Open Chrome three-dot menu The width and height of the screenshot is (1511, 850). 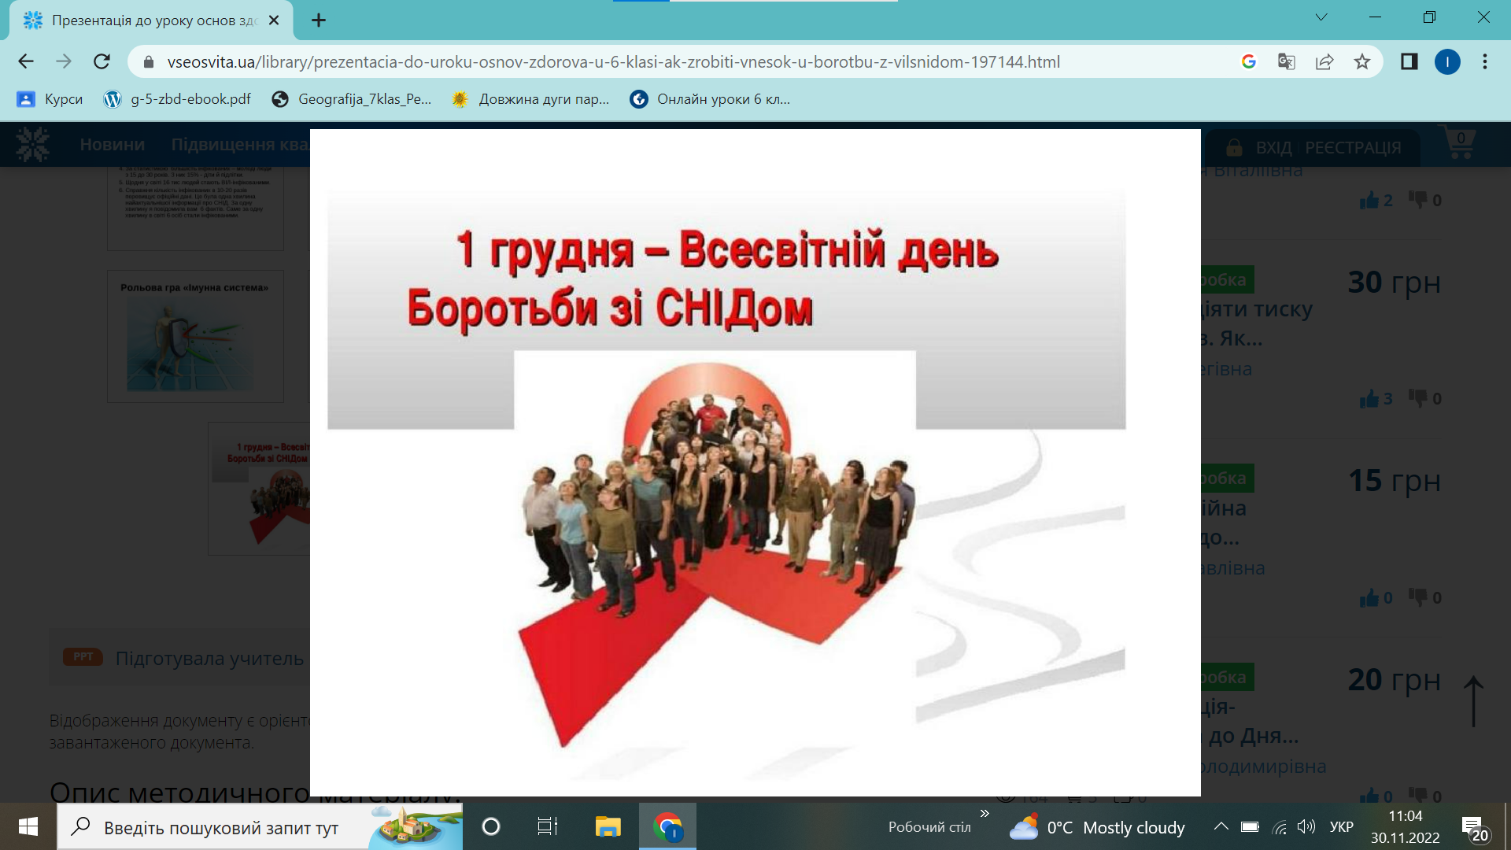coord(1485,61)
